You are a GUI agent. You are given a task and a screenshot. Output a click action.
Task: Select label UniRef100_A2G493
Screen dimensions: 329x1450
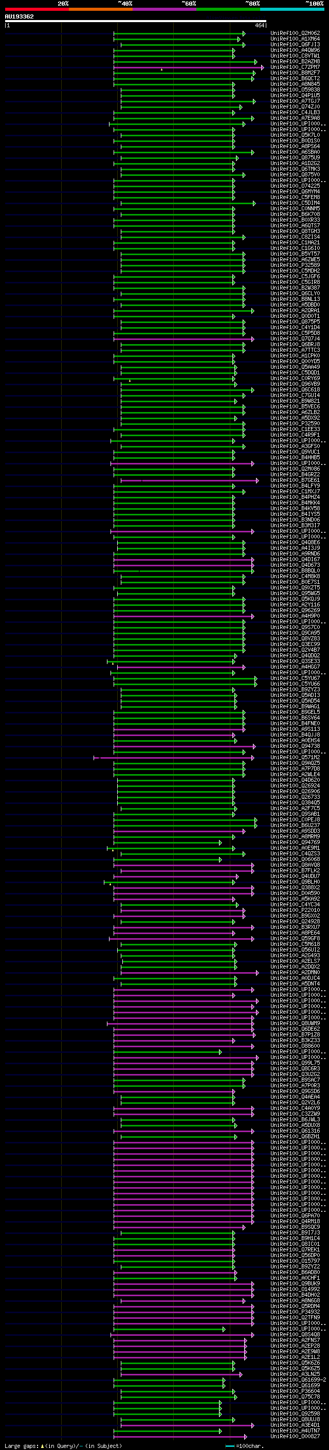pos(295,955)
